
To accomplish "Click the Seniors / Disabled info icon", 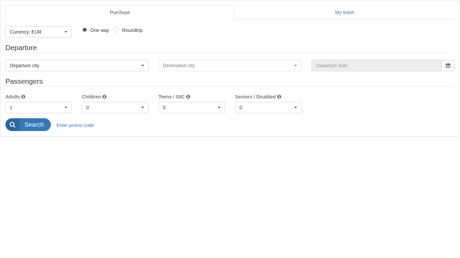I will point(279,97).
